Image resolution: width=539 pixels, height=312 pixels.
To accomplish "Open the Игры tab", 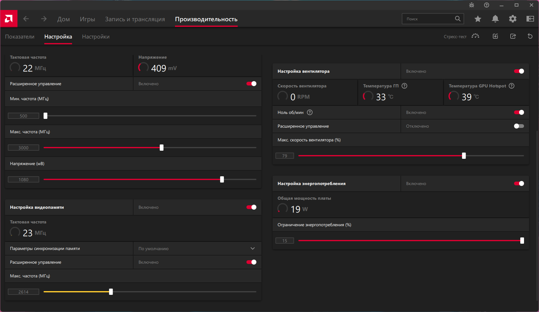I will [x=87, y=19].
